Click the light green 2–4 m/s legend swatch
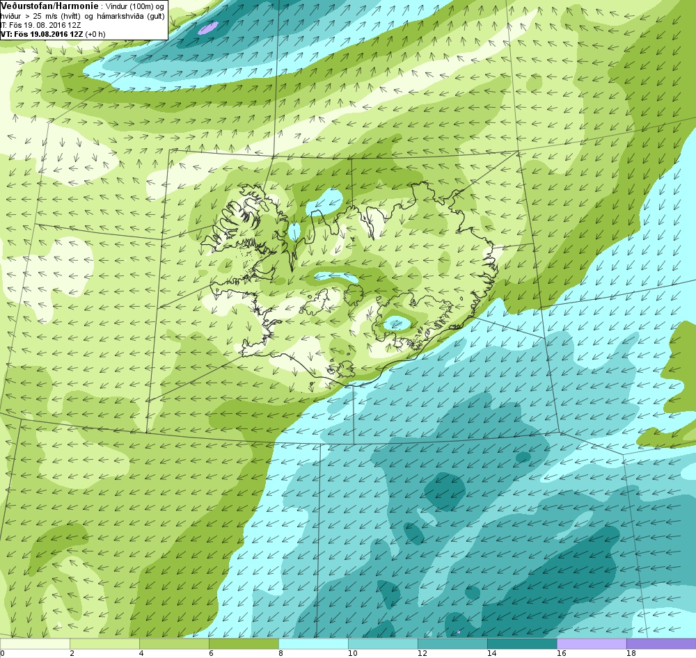 coord(104,643)
